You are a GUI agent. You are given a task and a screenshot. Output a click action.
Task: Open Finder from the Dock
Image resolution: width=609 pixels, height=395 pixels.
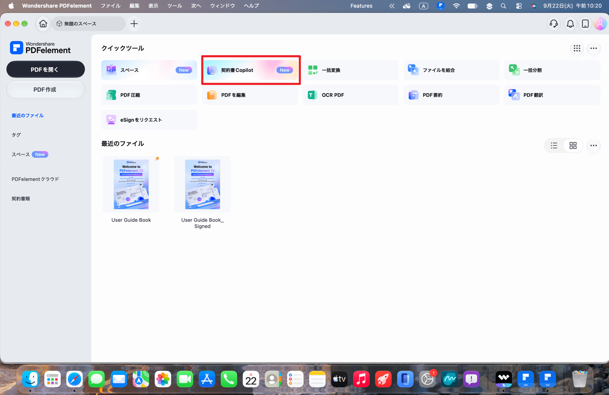tap(30, 379)
